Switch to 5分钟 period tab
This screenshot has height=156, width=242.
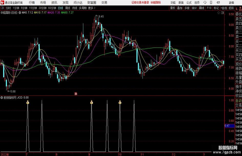24,8
